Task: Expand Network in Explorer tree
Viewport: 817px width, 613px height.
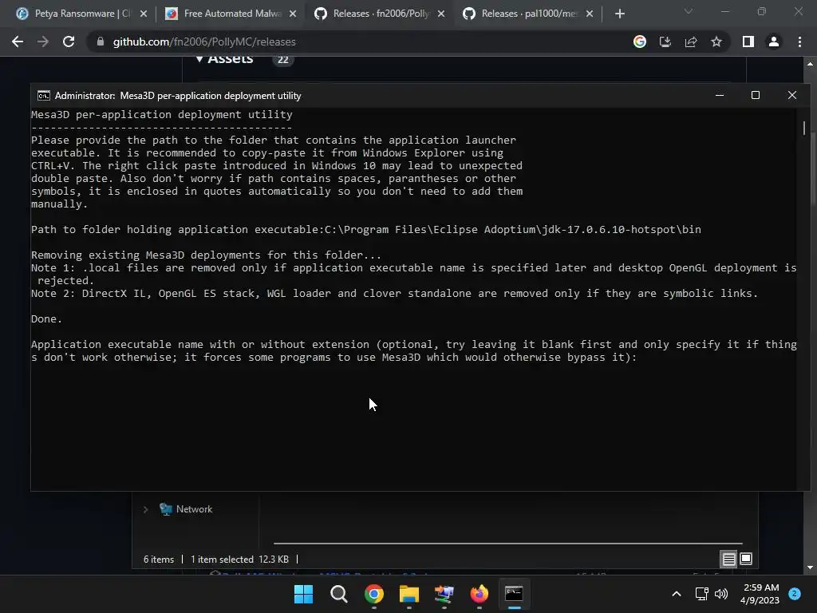Action: coord(145,509)
